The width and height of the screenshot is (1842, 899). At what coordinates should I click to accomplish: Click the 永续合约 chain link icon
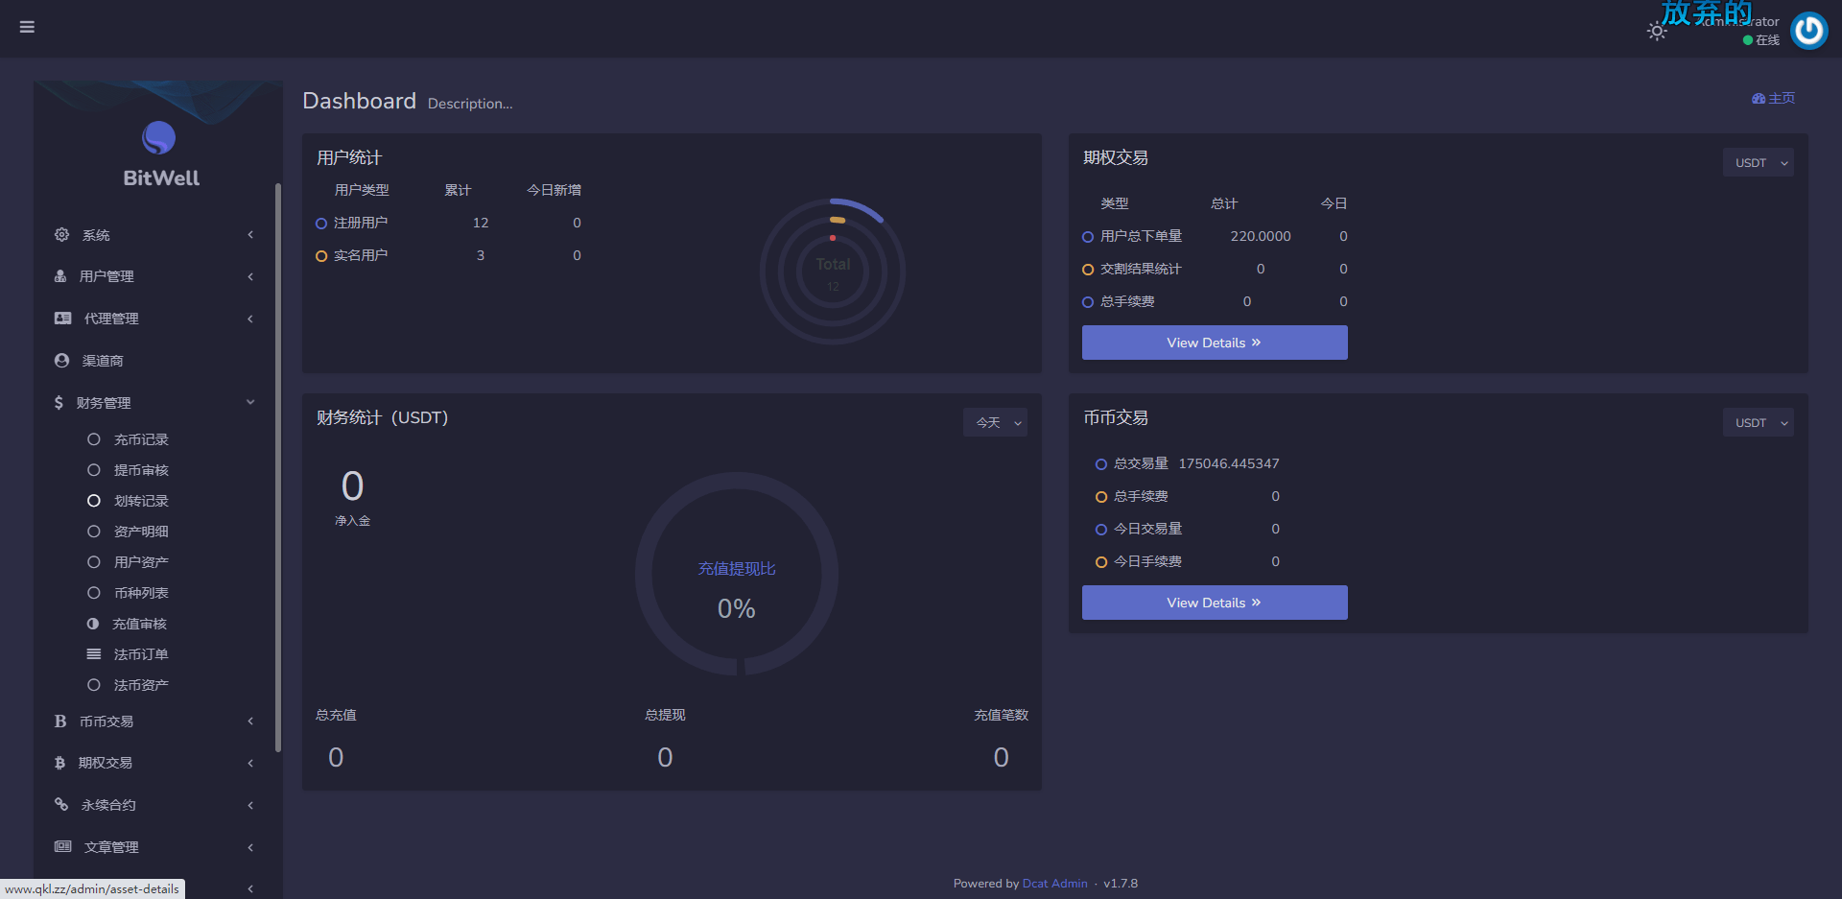[x=61, y=805]
